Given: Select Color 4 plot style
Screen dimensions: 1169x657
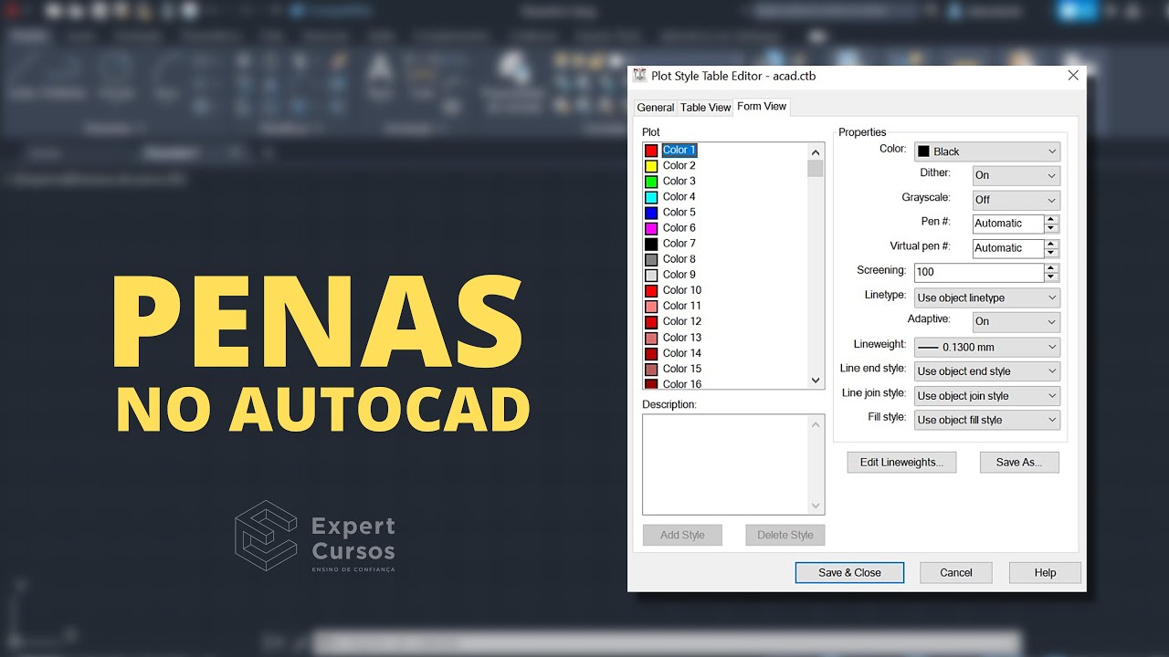Looking at the screenshot, I should click(679, 196).
